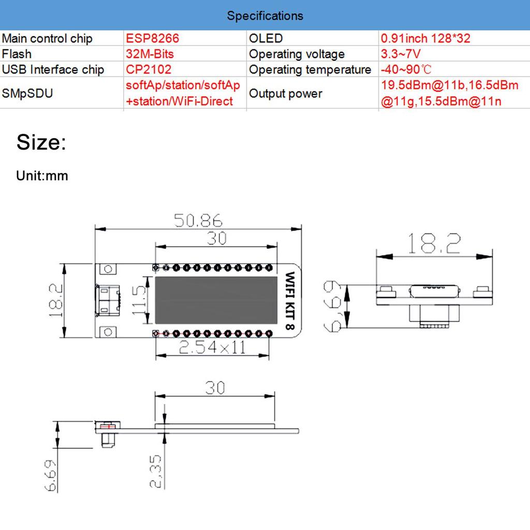Viewport: 530px width, 530px height.
Task: Click the 50.86 length dimension
Action: pyautogui.click(x=198, y=221)
